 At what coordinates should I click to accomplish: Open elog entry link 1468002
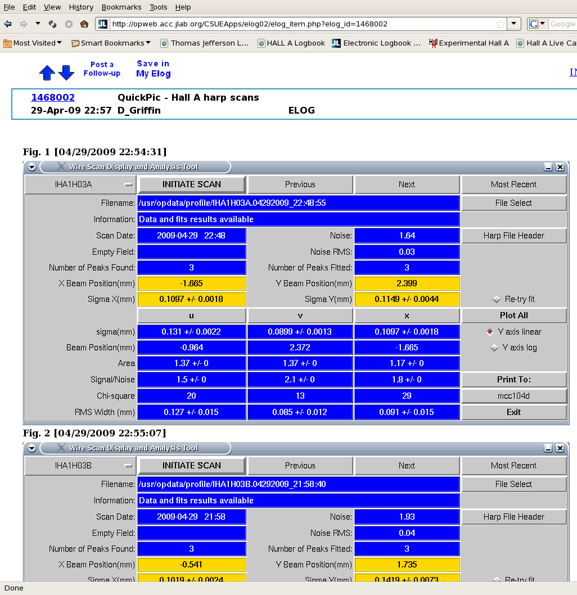(53, 97)
